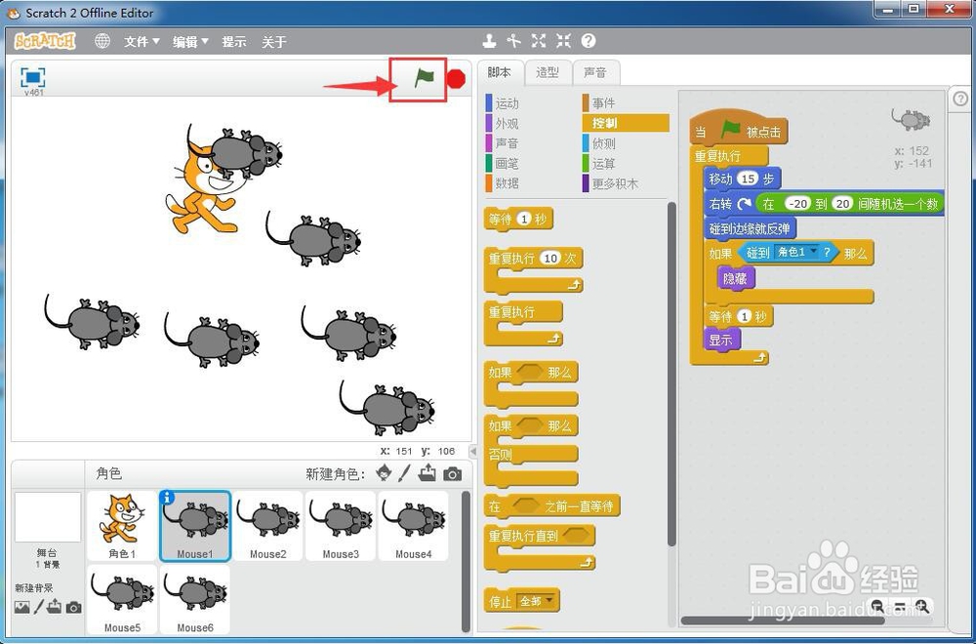The image size is (976, 644).
Task: Toggle full screen presentation mode icon
Action: coord(33,77)
